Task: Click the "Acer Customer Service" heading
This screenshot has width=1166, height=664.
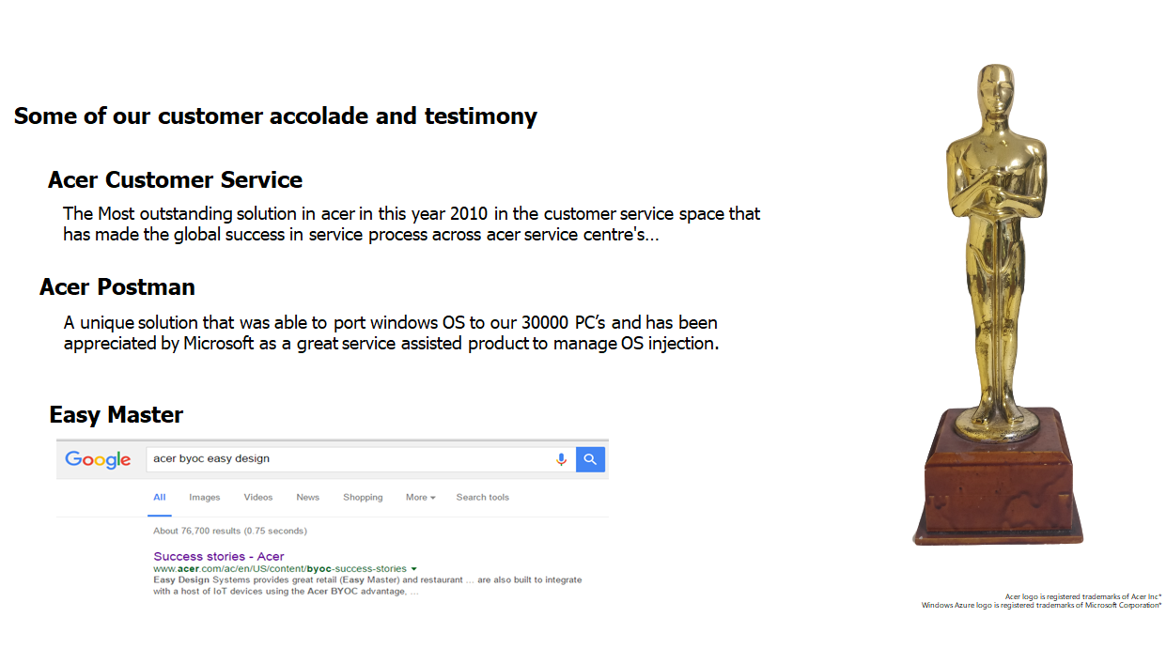Action: (176, 179)
